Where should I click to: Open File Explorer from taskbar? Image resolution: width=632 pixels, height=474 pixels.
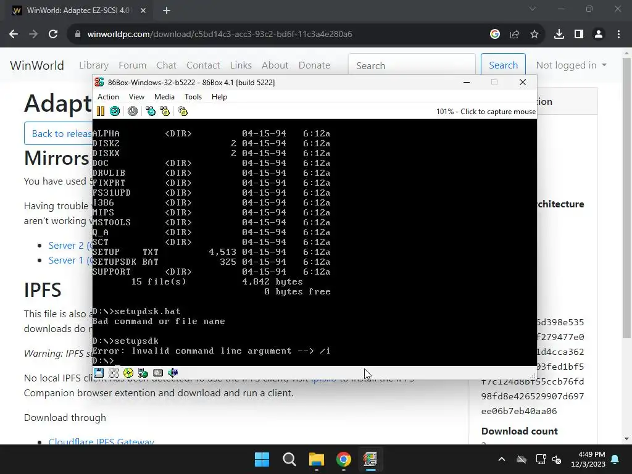click(x=317, y=459)
